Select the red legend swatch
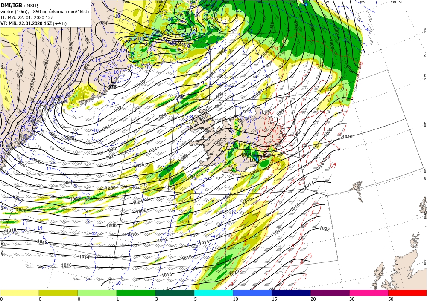427x302 pixels. click(407, 293)
